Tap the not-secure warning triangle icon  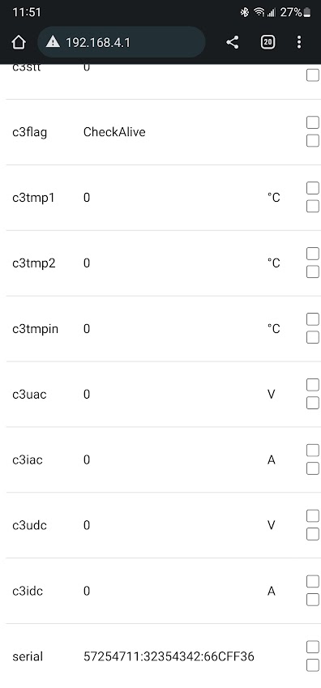tap(53, 42)
